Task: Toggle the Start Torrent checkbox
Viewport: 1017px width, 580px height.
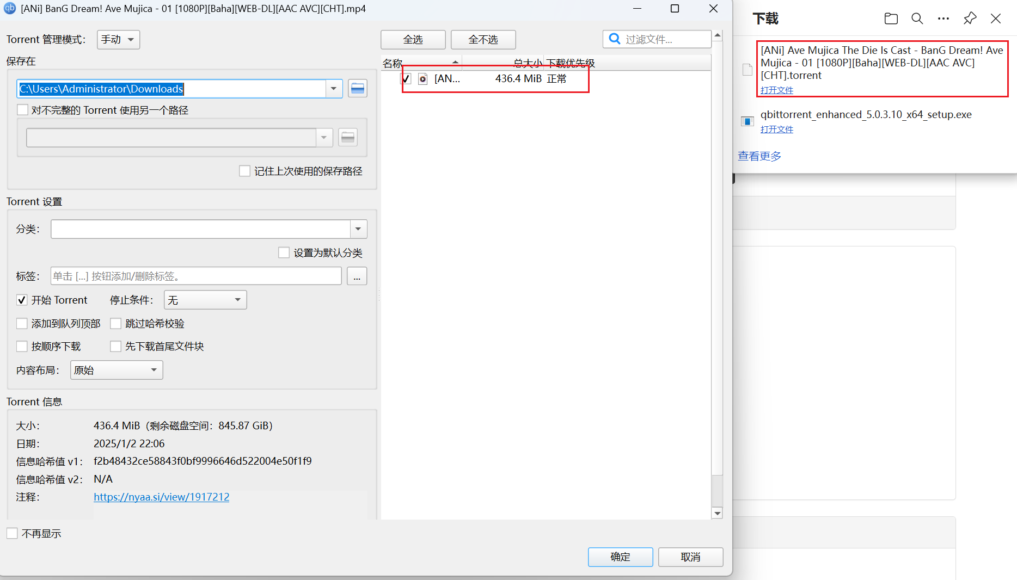Action: click(22, 300)
